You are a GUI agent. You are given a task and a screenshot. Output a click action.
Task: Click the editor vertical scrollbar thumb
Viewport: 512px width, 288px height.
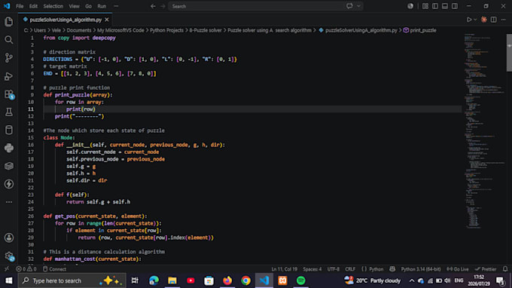point(509,52)
